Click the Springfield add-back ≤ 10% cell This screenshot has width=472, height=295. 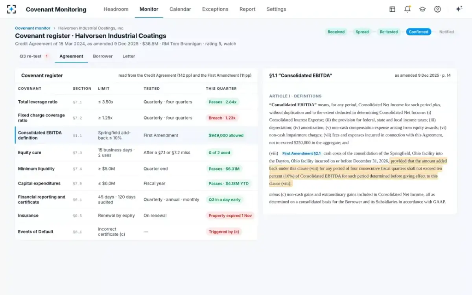pyautogui.click(x=114, y=135)
